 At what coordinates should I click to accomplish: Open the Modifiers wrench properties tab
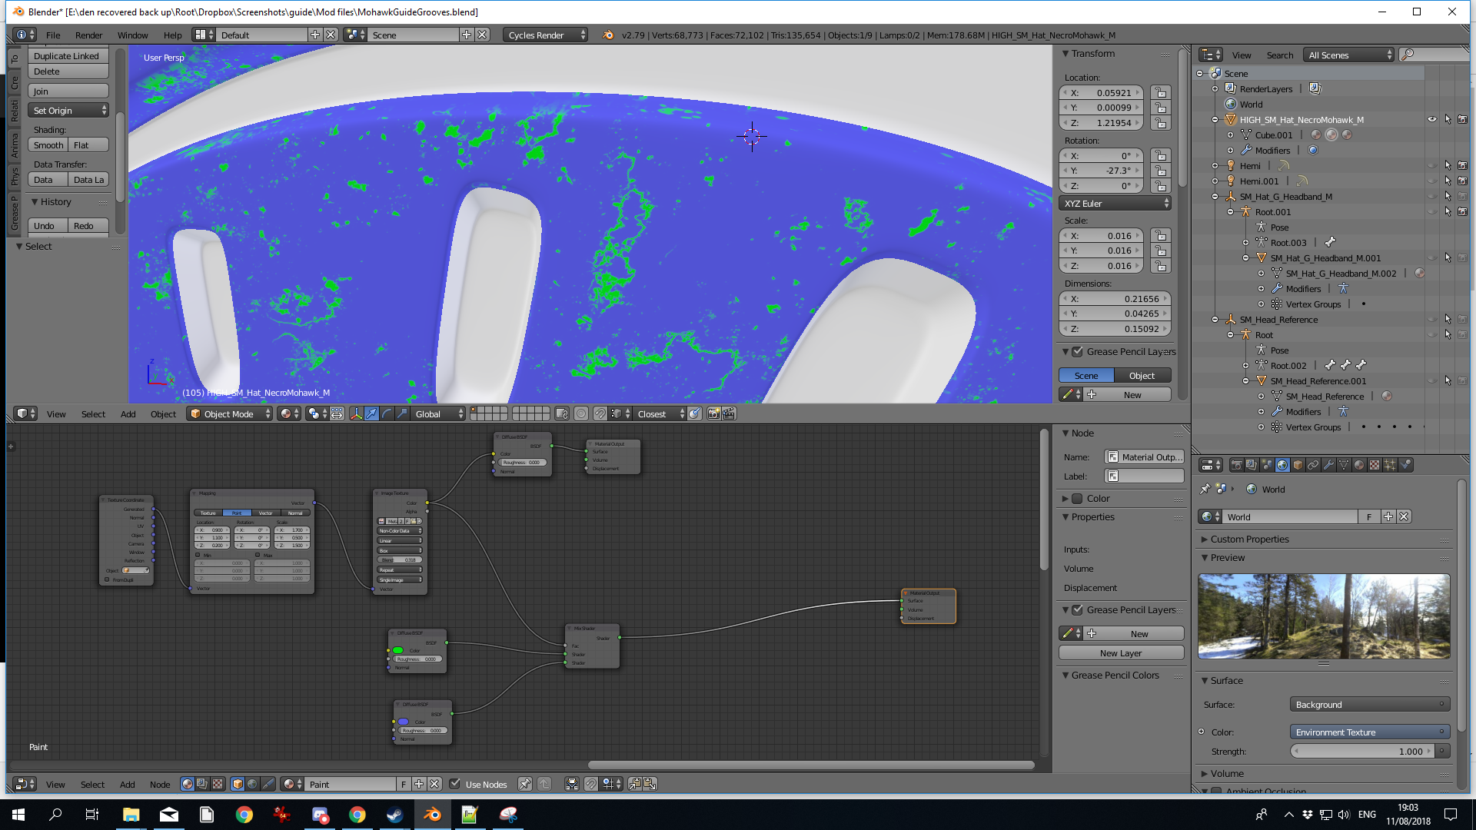pos(1328,465)
